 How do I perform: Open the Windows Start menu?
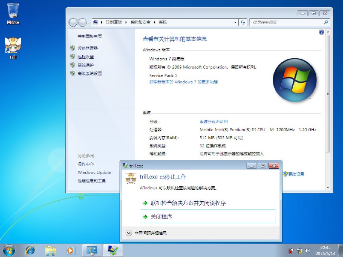pyautogui.click(x=9, y=251)
